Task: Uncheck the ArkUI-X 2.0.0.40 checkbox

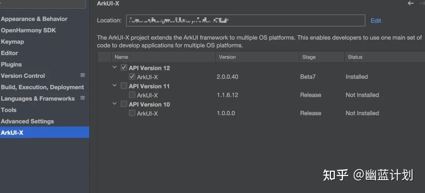Action: tap(132, 77)
